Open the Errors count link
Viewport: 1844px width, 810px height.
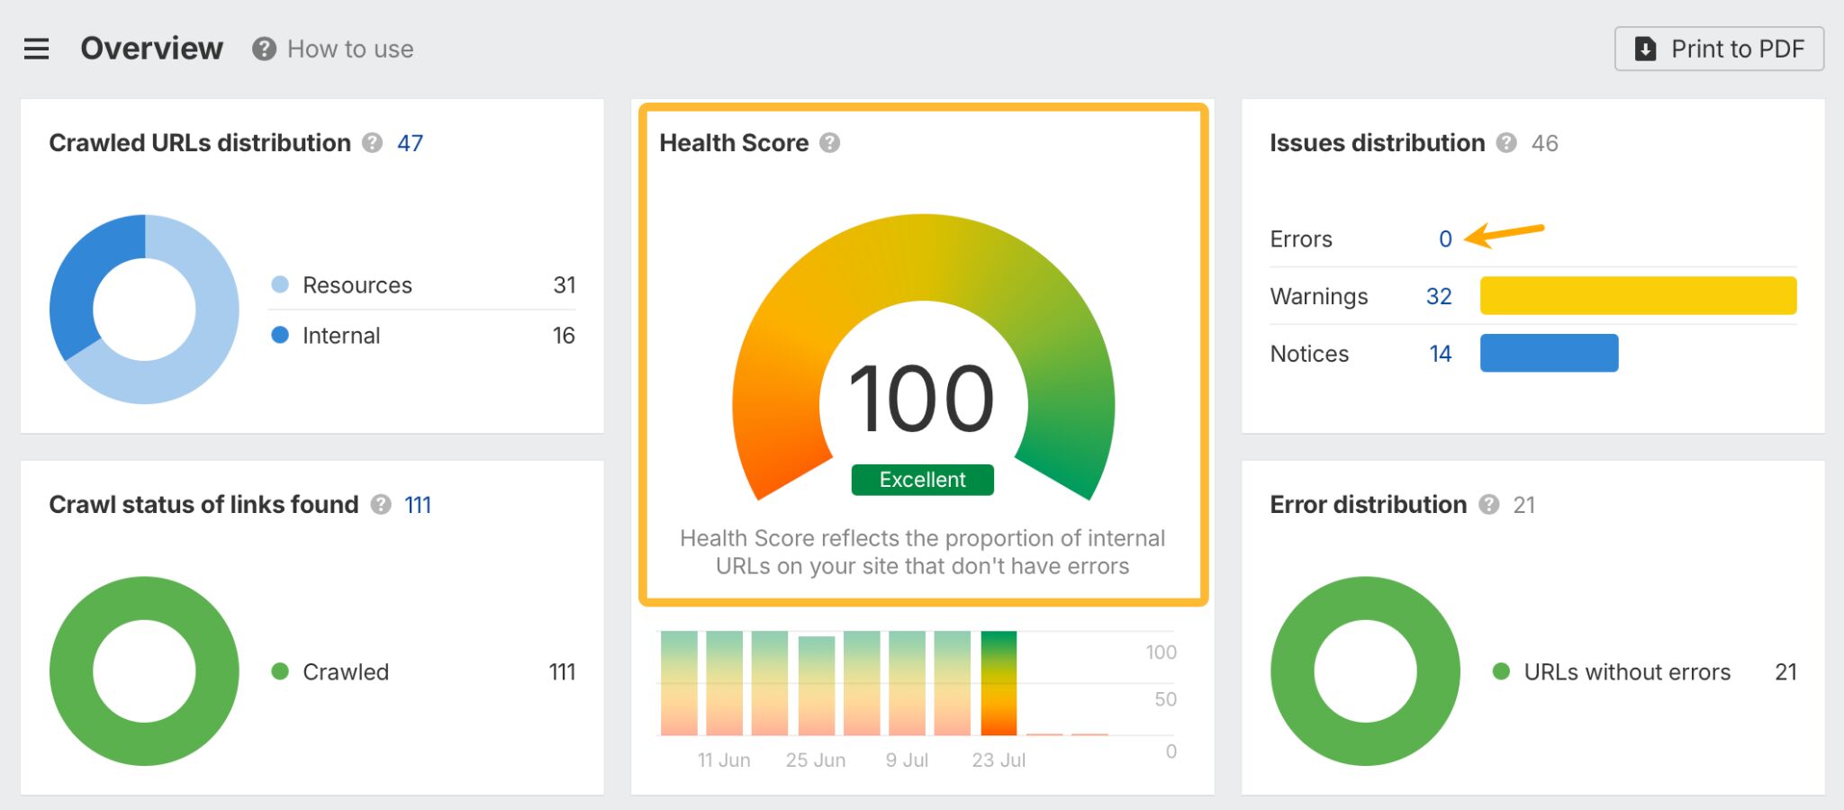click(x=1446, y=238)
